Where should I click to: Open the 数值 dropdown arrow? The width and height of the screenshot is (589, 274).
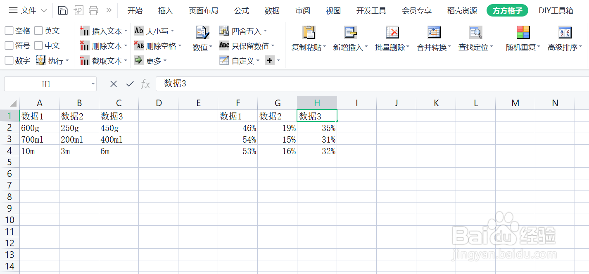[211, 47]
